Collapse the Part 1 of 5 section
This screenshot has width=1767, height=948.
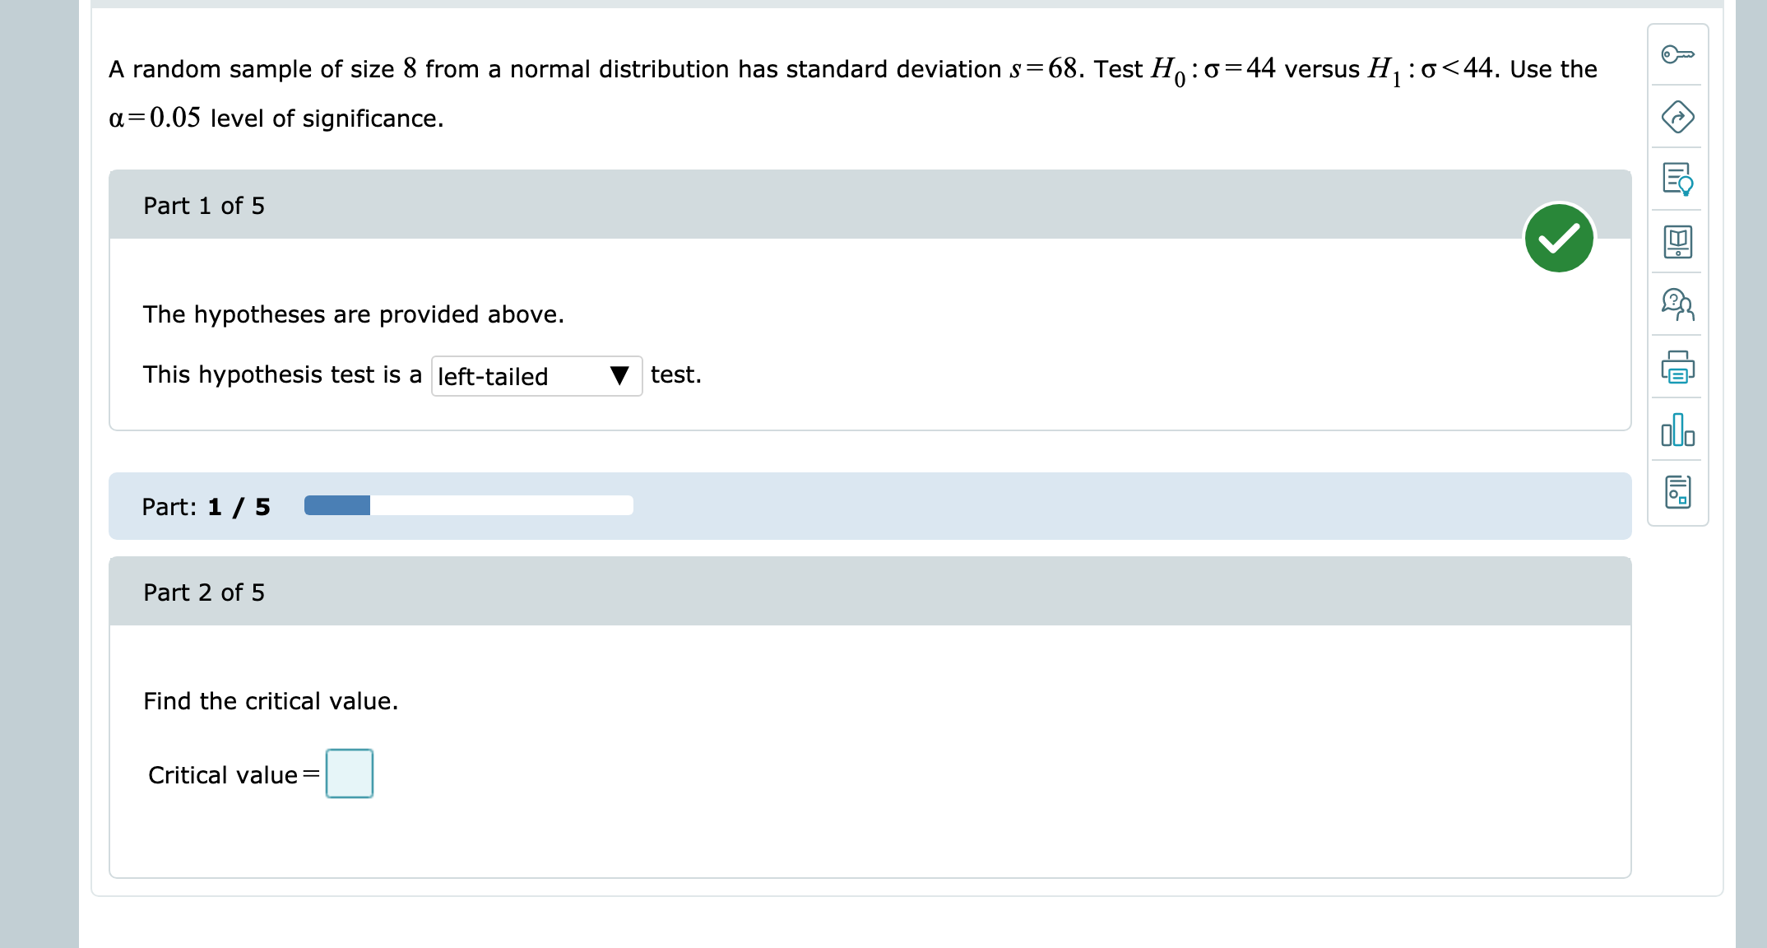pos(202,205)
